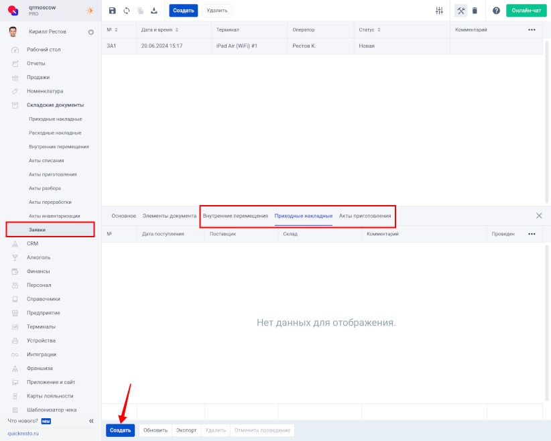Expand Алкоголь section in sidebar

pos(39,257)
